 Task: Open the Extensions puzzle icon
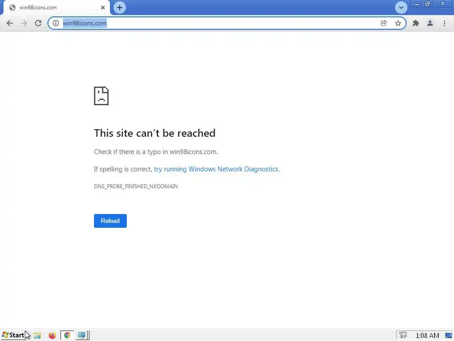coord(416,23)
